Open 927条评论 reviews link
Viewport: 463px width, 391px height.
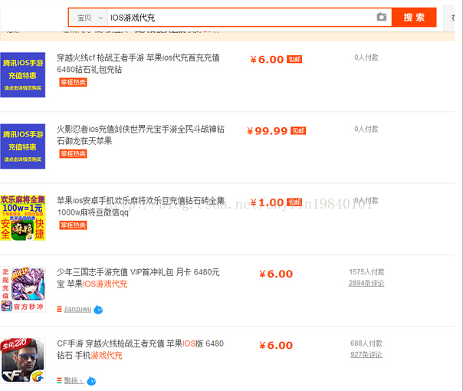tap(366, 354)
